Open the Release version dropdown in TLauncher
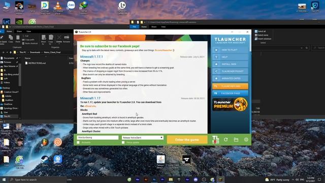 tap(143, 138)
